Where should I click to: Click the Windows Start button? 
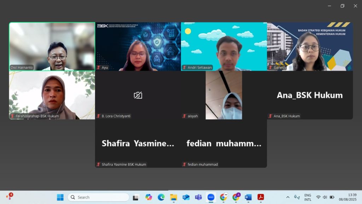pos(60,197)
